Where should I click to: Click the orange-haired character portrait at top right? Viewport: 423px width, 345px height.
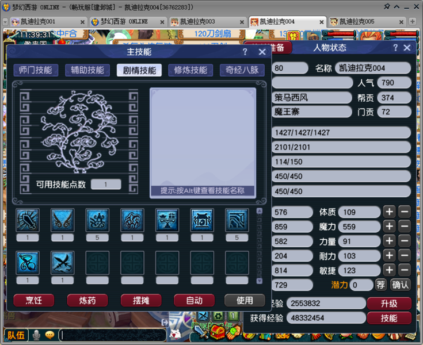tap(371, 36)
